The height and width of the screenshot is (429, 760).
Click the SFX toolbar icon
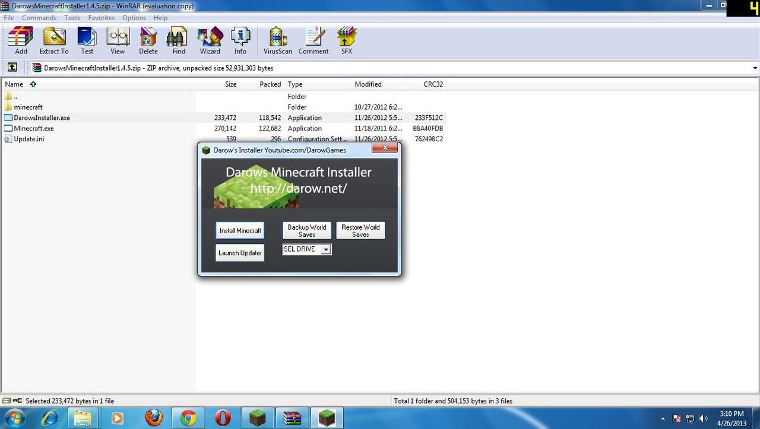coord(347,40)
